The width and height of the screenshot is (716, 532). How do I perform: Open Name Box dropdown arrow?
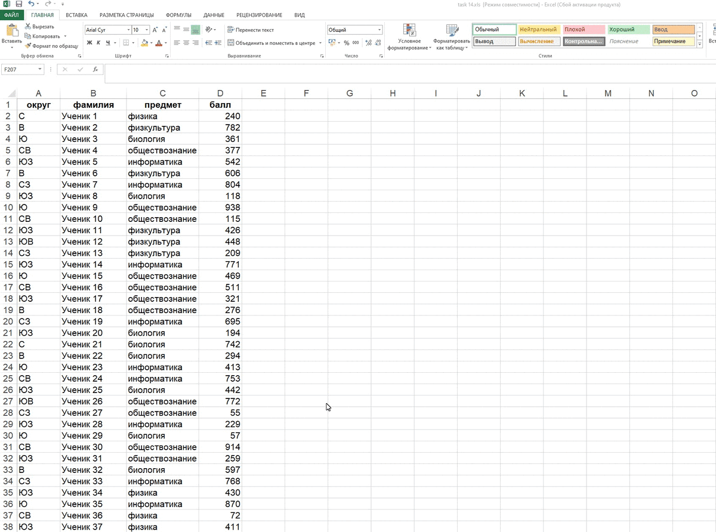(41, 69)
